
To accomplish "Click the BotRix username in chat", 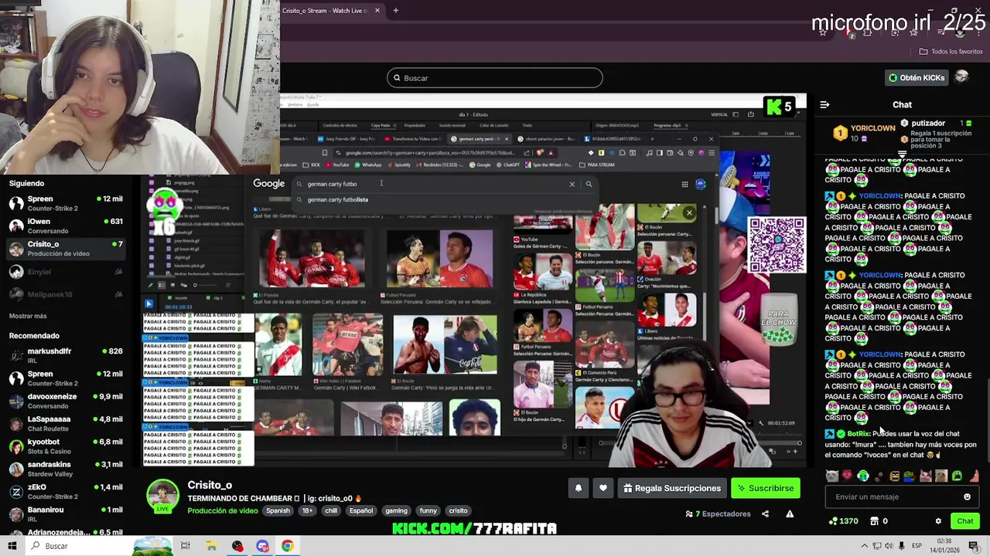I will [x=859, y=434].
